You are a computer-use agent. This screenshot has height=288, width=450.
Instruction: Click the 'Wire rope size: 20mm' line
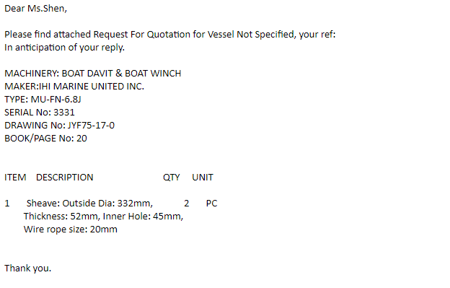click(71, 230)
